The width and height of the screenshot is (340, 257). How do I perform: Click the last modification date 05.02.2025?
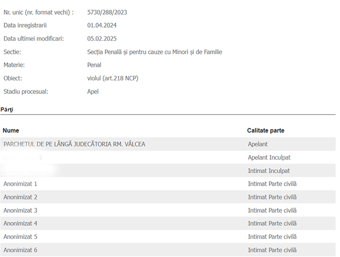(x=101, y=38)
